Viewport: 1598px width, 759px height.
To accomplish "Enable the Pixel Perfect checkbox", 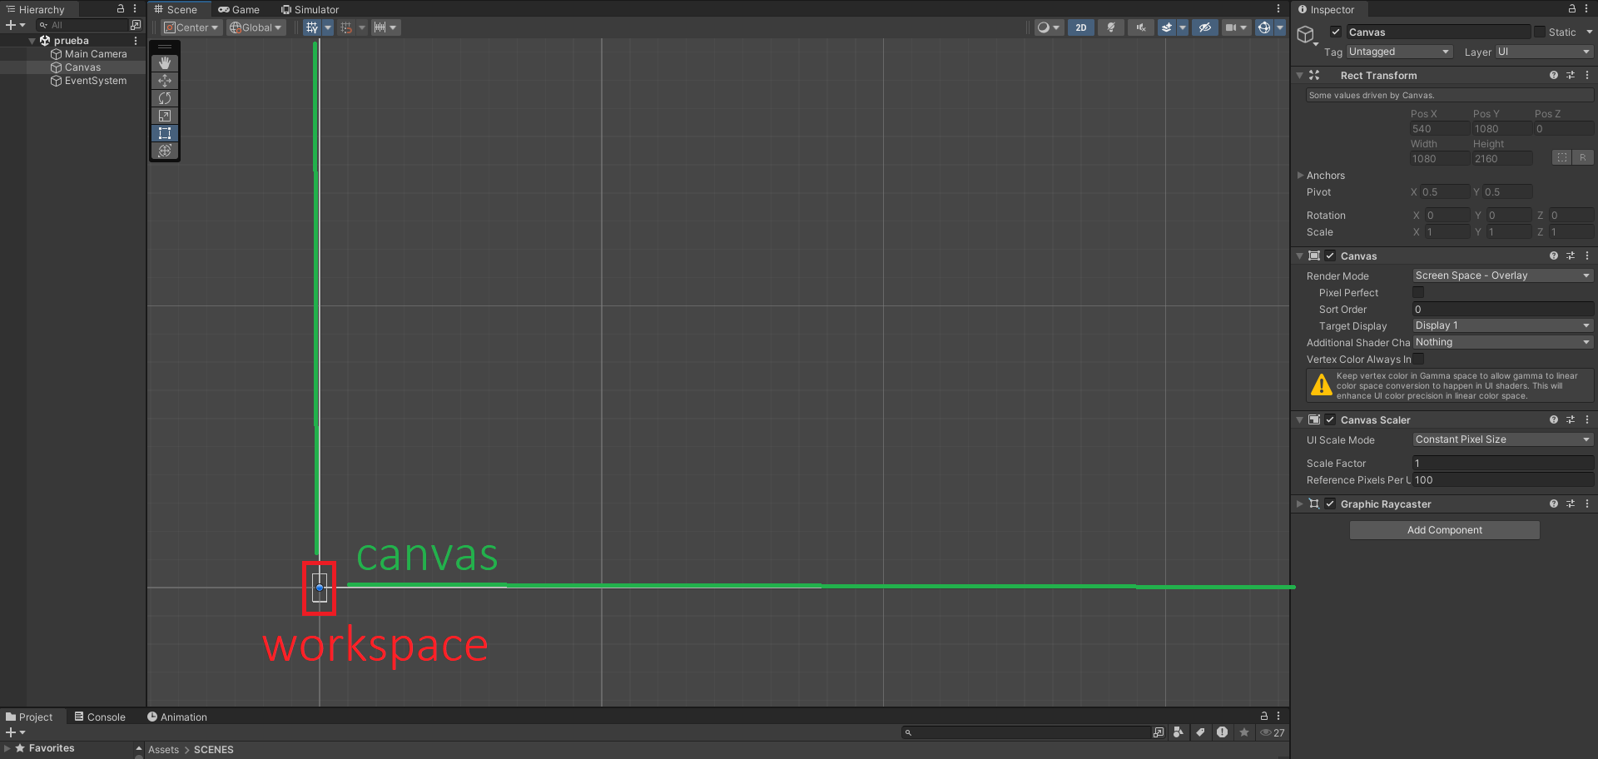I will point(1418,292).
